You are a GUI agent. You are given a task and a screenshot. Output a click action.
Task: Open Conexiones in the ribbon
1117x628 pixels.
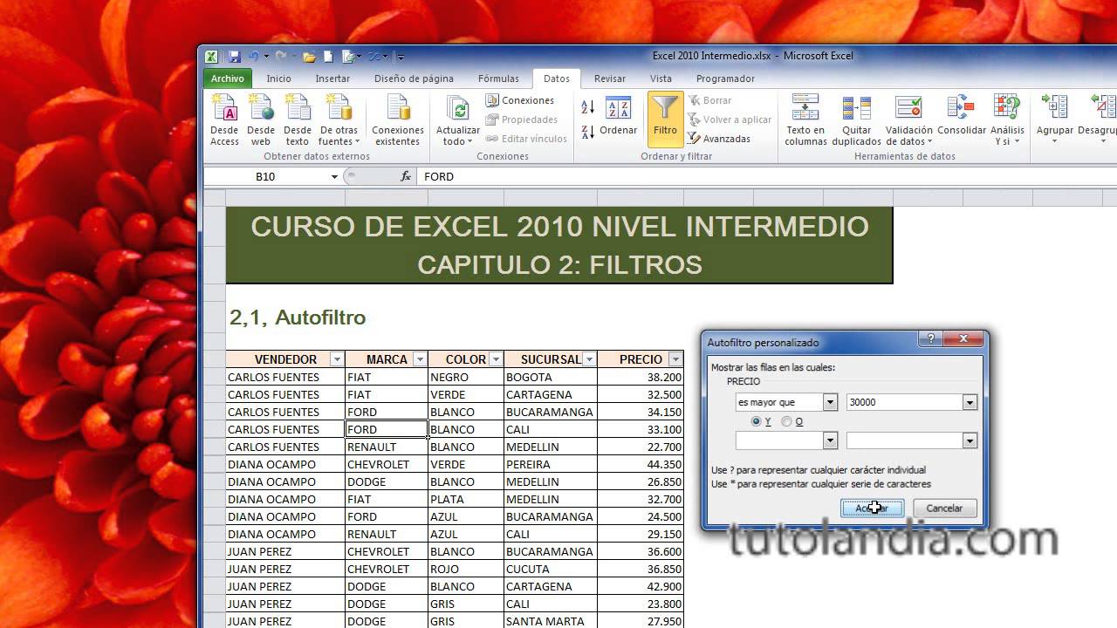pos(520,100)
